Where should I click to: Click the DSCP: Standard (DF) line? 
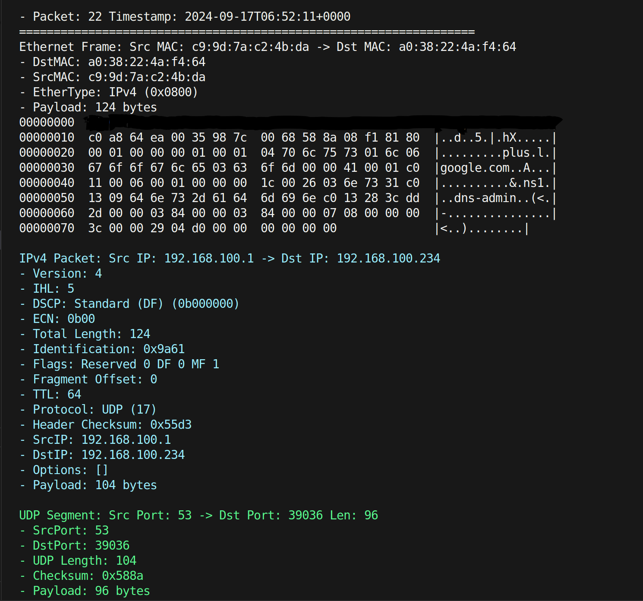pyautogui.click(x=129, y=304)
